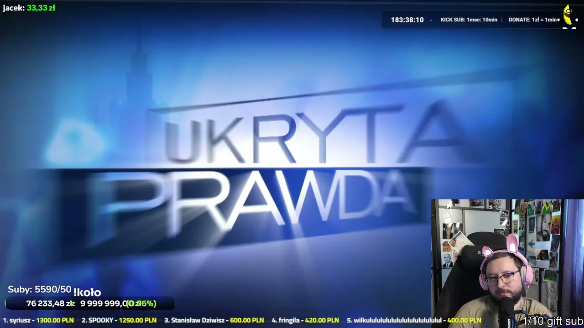Click the "KICK SUB: 1msc: 10min" label
The image size is (584, 328).
[469, 20]
